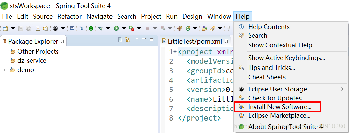This screenshot has width=349, height=133.
Task: Click the New Java Class icon
Action: tap(188, 28)
